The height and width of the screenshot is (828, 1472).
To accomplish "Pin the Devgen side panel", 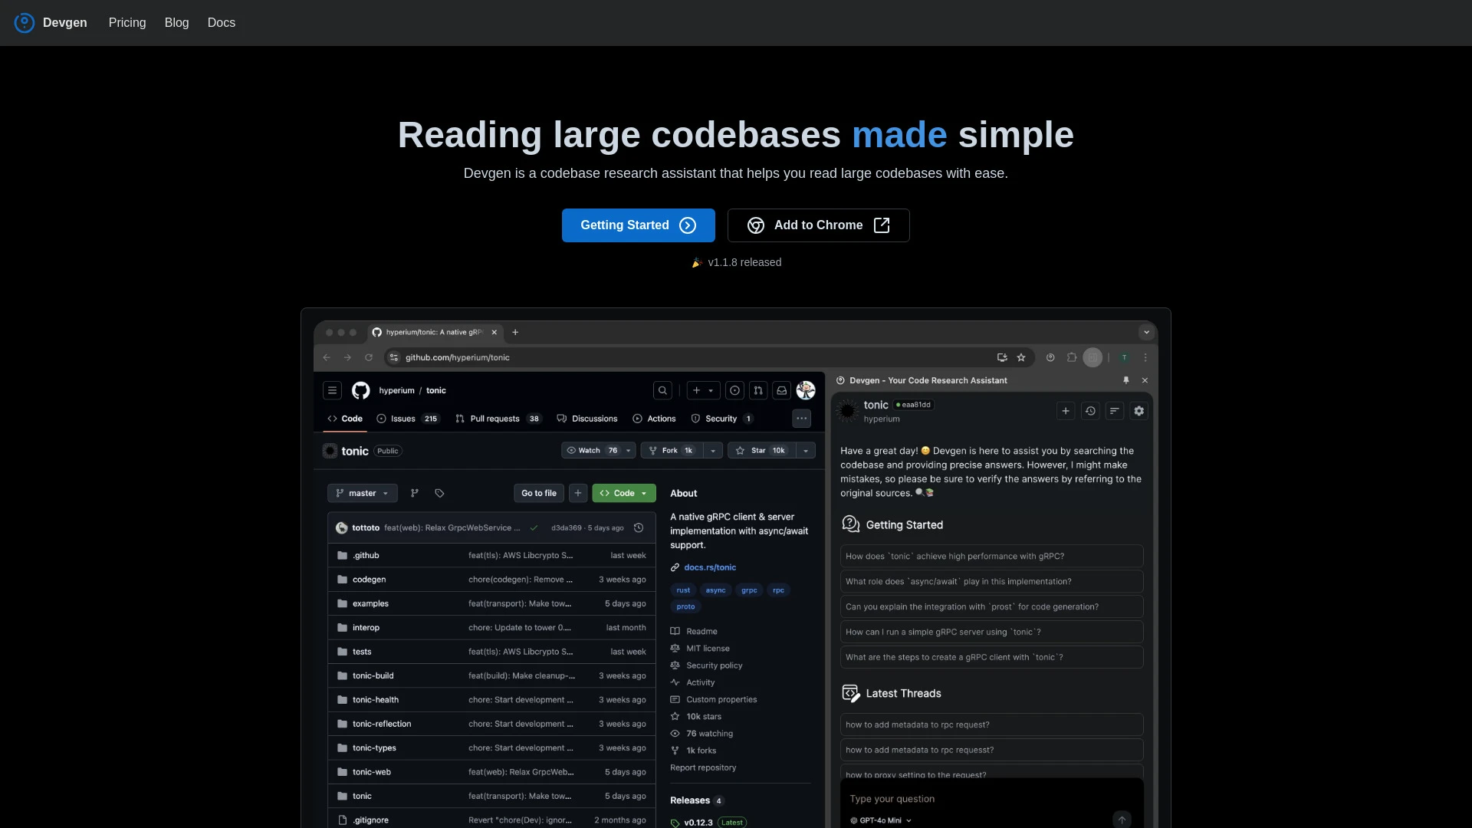I will pos(1126,380).
